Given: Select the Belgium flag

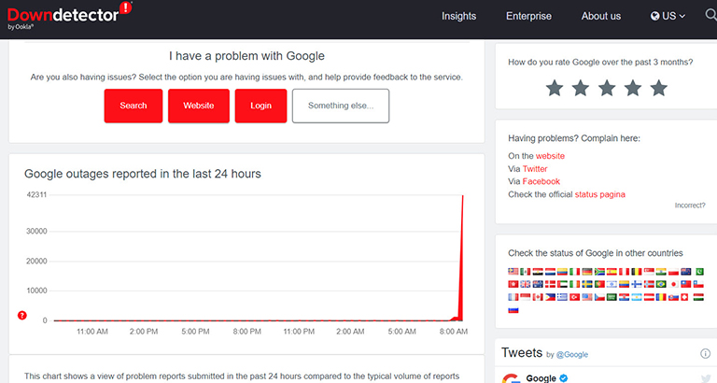Looking at the screenshot, I should 637,271.
